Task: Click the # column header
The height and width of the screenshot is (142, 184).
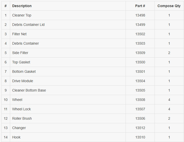Action: click(6, 6)
